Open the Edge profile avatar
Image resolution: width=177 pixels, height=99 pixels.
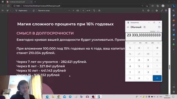click(x=163, y=6)
